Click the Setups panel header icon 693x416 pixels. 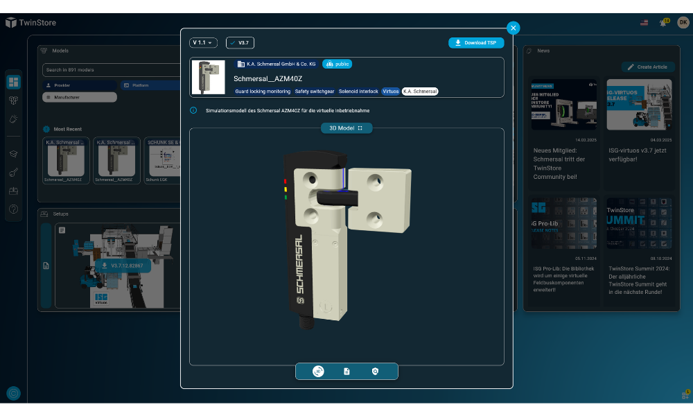tap(44, 214)
